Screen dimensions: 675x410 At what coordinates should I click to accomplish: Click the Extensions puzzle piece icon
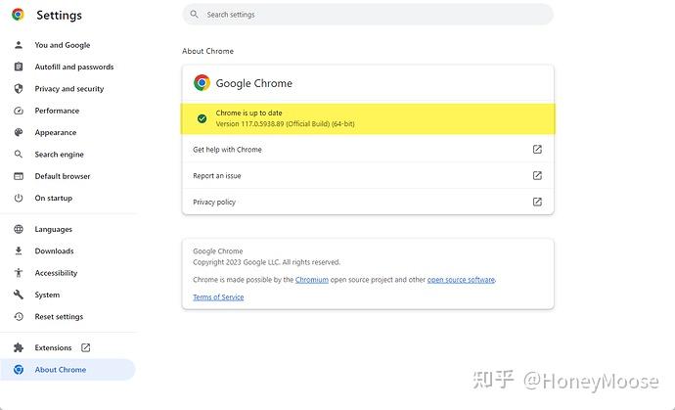click(x=18, y=347)
